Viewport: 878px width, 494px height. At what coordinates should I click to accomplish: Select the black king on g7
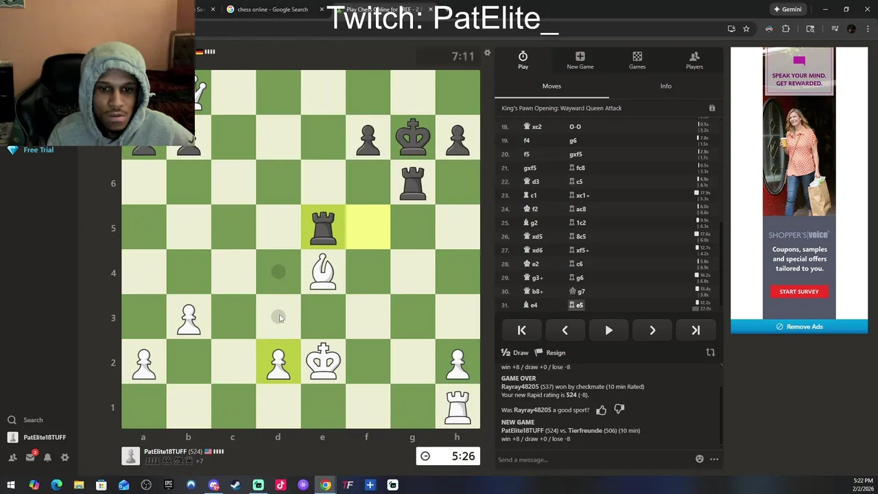pyautogui.click(x=413, y=138)
